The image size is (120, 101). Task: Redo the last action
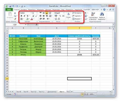click(17, 6)
